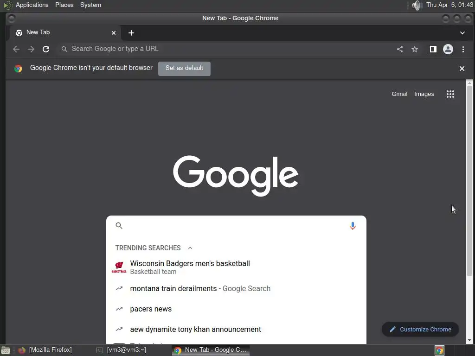Click the scrollbar down arrow
Viewport: 475px width, 356px height.
tap(469, 340)
